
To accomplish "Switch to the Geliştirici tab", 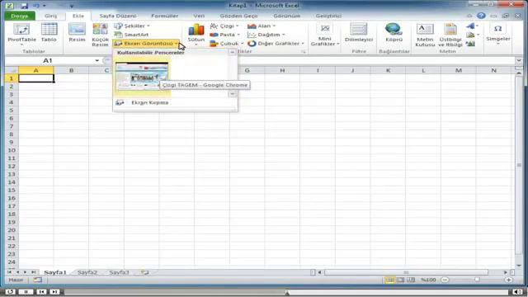I will tap(328, 16).
